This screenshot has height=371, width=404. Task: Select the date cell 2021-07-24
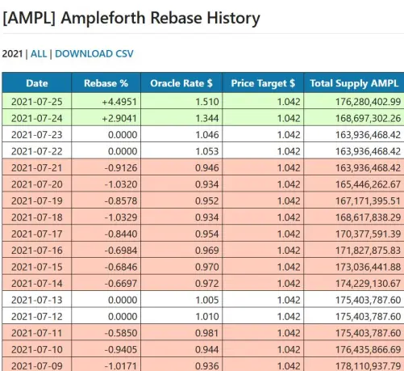[x=37, y=118]
